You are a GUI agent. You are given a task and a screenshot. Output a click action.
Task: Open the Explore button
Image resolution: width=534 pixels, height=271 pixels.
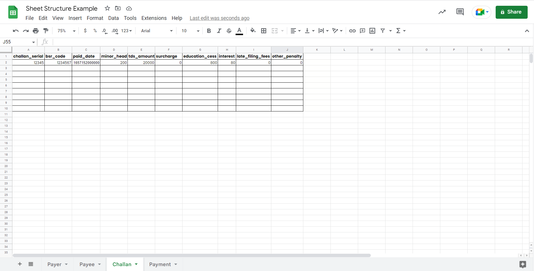523,264
